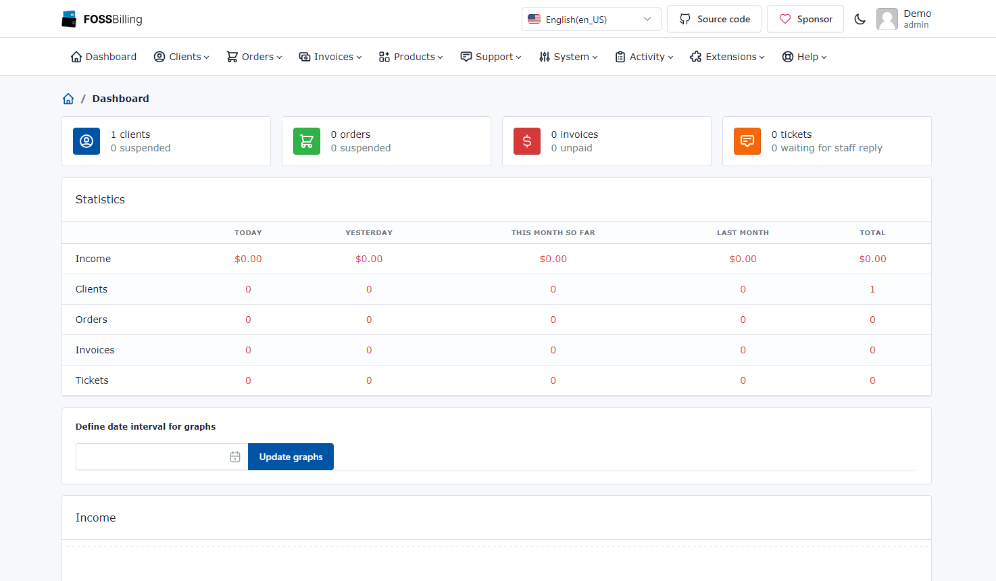Click the Clients person icon in navbar

159,57
